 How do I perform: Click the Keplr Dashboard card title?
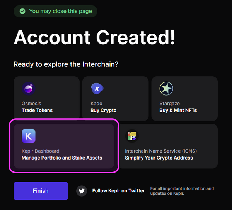coord(41,151)
